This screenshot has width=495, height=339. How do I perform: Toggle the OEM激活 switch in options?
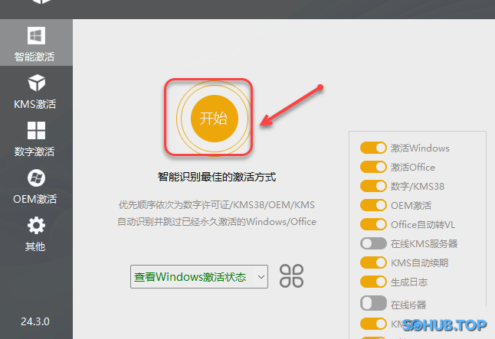click(x=373, y=206)
